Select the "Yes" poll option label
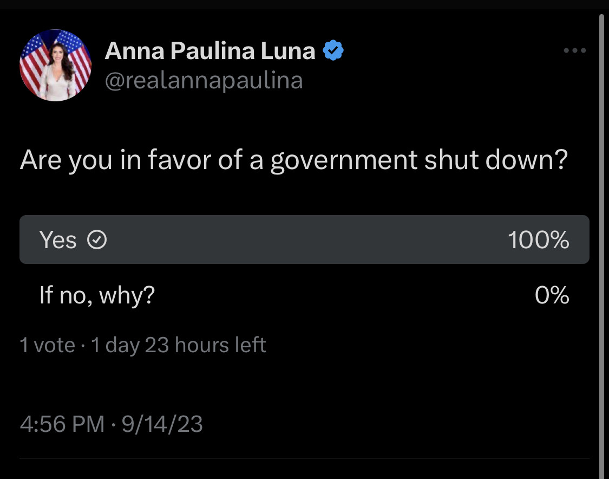609x479 pixels. [58, 239]
